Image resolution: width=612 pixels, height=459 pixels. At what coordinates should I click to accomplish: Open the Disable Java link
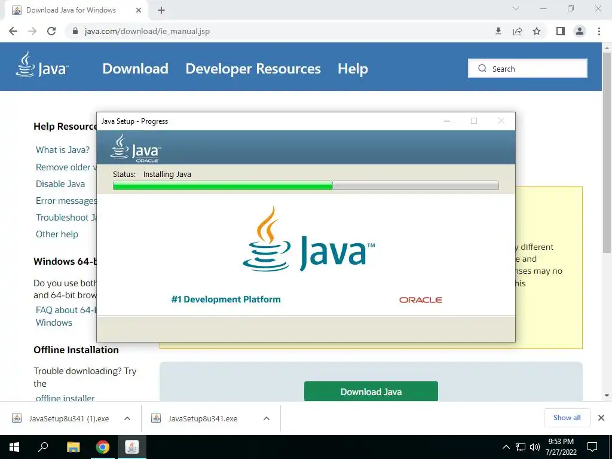[60, 184]
